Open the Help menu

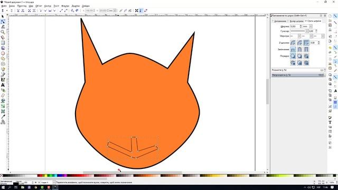point(86,6)
